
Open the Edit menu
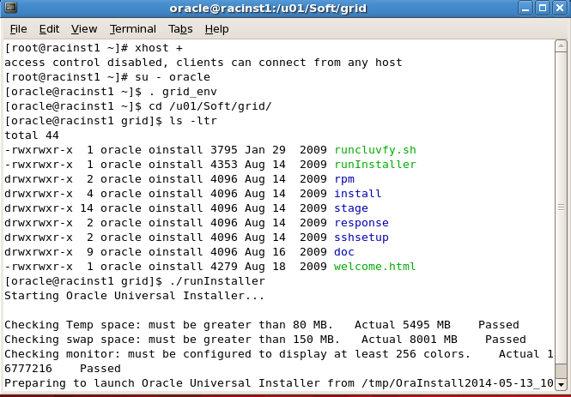(49, 29)
